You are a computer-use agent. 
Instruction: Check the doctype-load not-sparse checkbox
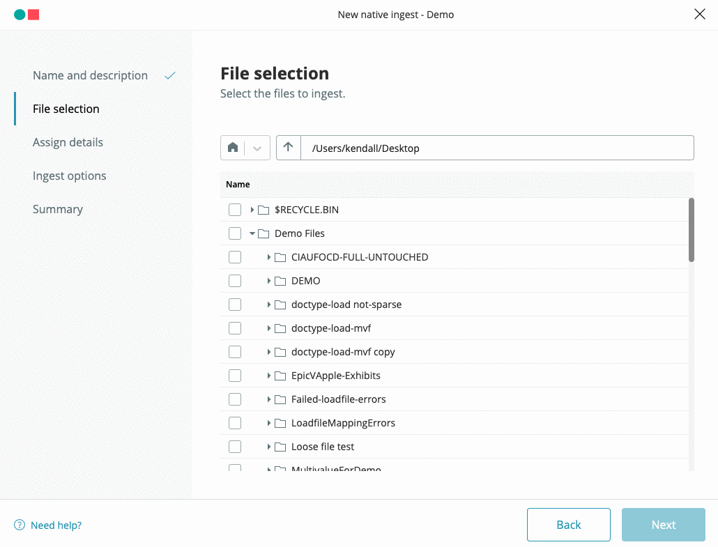[x=235, y=305]
